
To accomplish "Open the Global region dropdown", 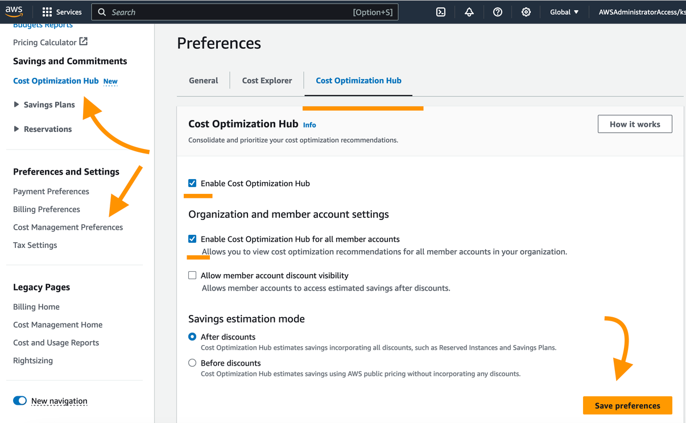I will point(564,12).
